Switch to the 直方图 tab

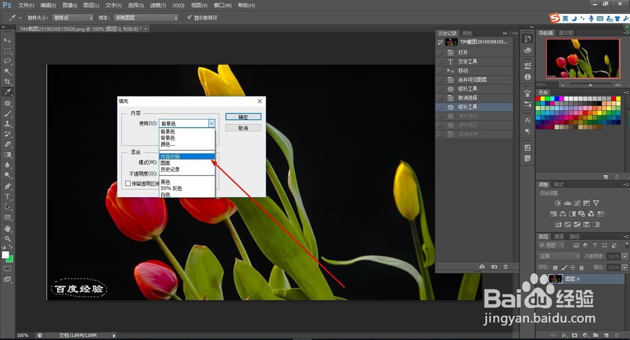point(565,33)
